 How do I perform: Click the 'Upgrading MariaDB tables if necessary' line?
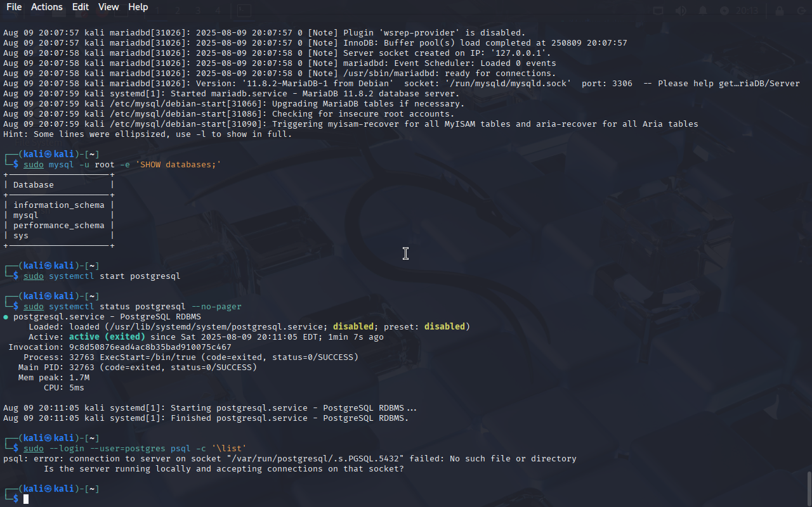click(x=234, y=104)
